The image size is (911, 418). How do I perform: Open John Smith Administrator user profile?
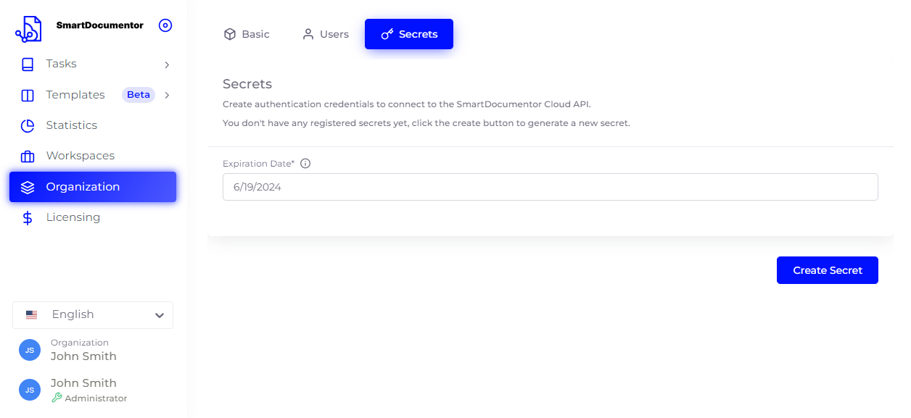click(x=83, y=390)
